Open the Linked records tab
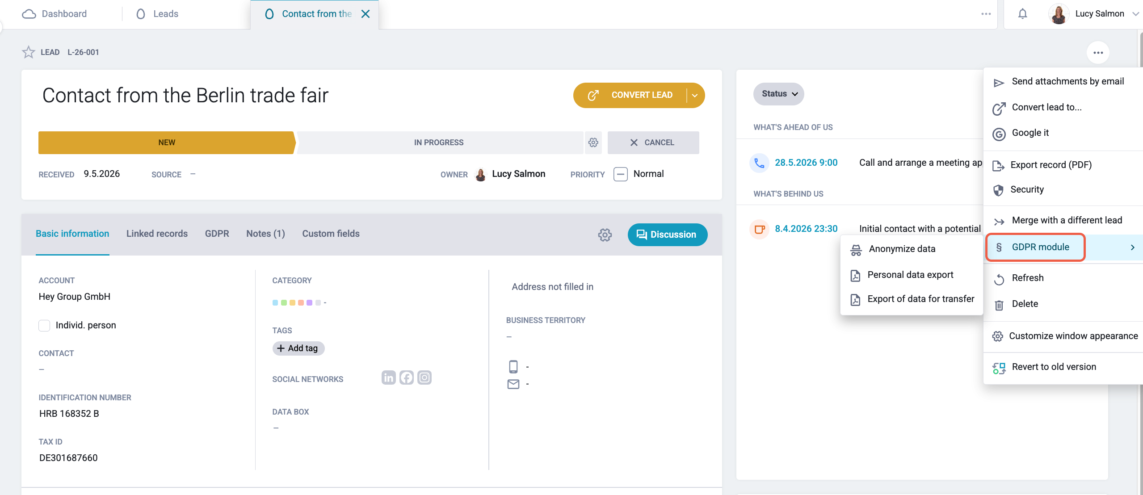 pyautogui.click(x=157, y=234)
